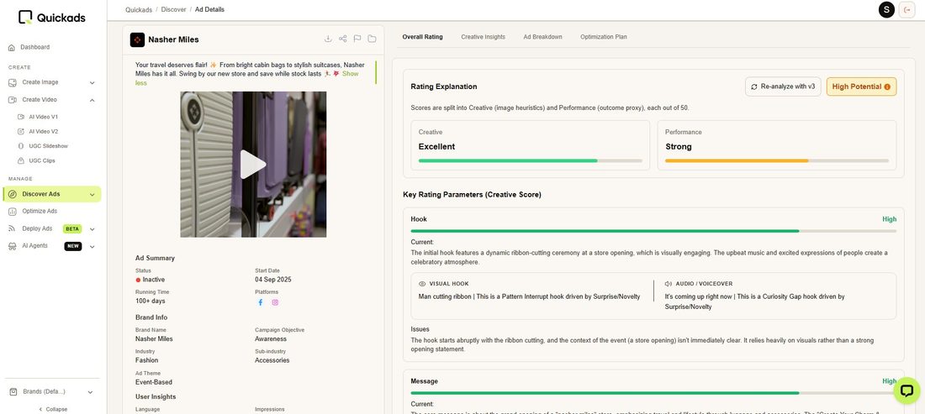Click the High Potential badge
This screenshot has height=414, width=925.
[861, 86]
